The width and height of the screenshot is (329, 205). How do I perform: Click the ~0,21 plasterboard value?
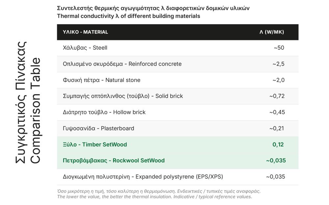[277, 129]
